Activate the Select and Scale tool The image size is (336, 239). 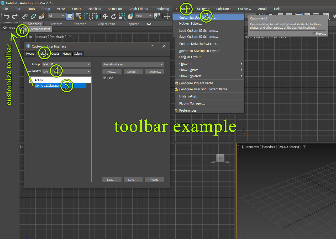[122, 17]
